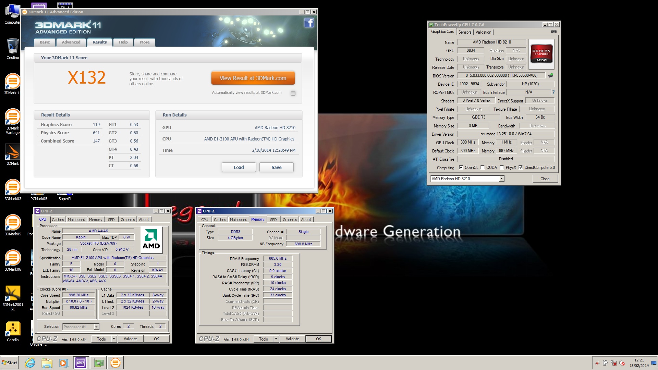Expand Tools arrow in CPU-Z Memory window
Screen dimensions: 658x370
coord(276,339)
